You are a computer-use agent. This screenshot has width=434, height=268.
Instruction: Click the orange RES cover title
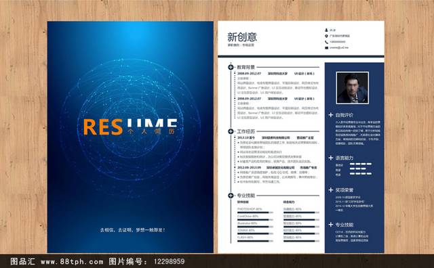pyautogui.click(x=103, y=127)
